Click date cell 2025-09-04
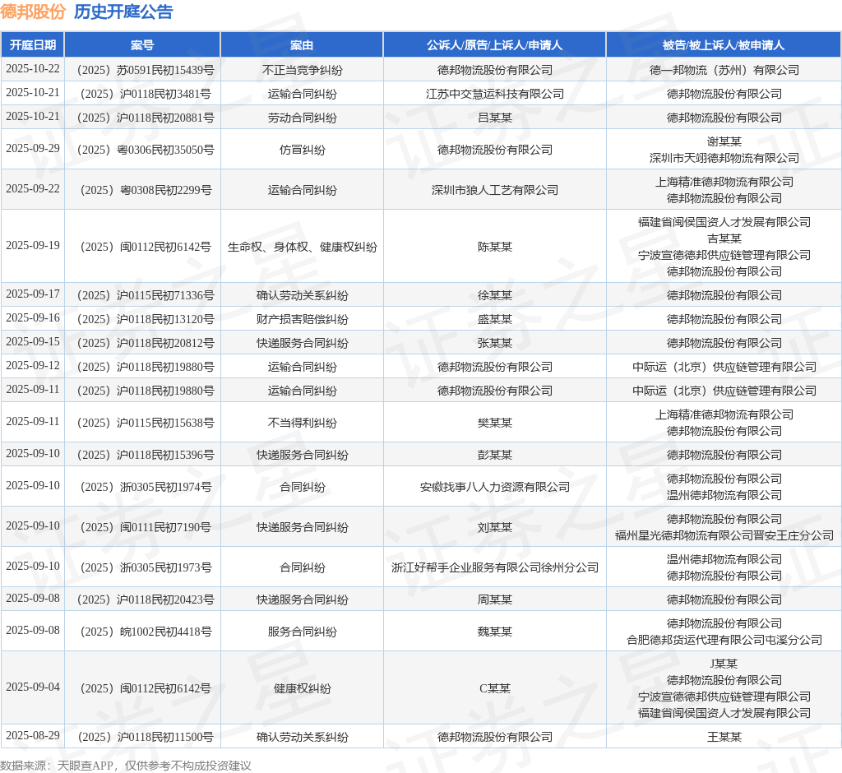Screen dimensions: 842x773 [33, 687]
